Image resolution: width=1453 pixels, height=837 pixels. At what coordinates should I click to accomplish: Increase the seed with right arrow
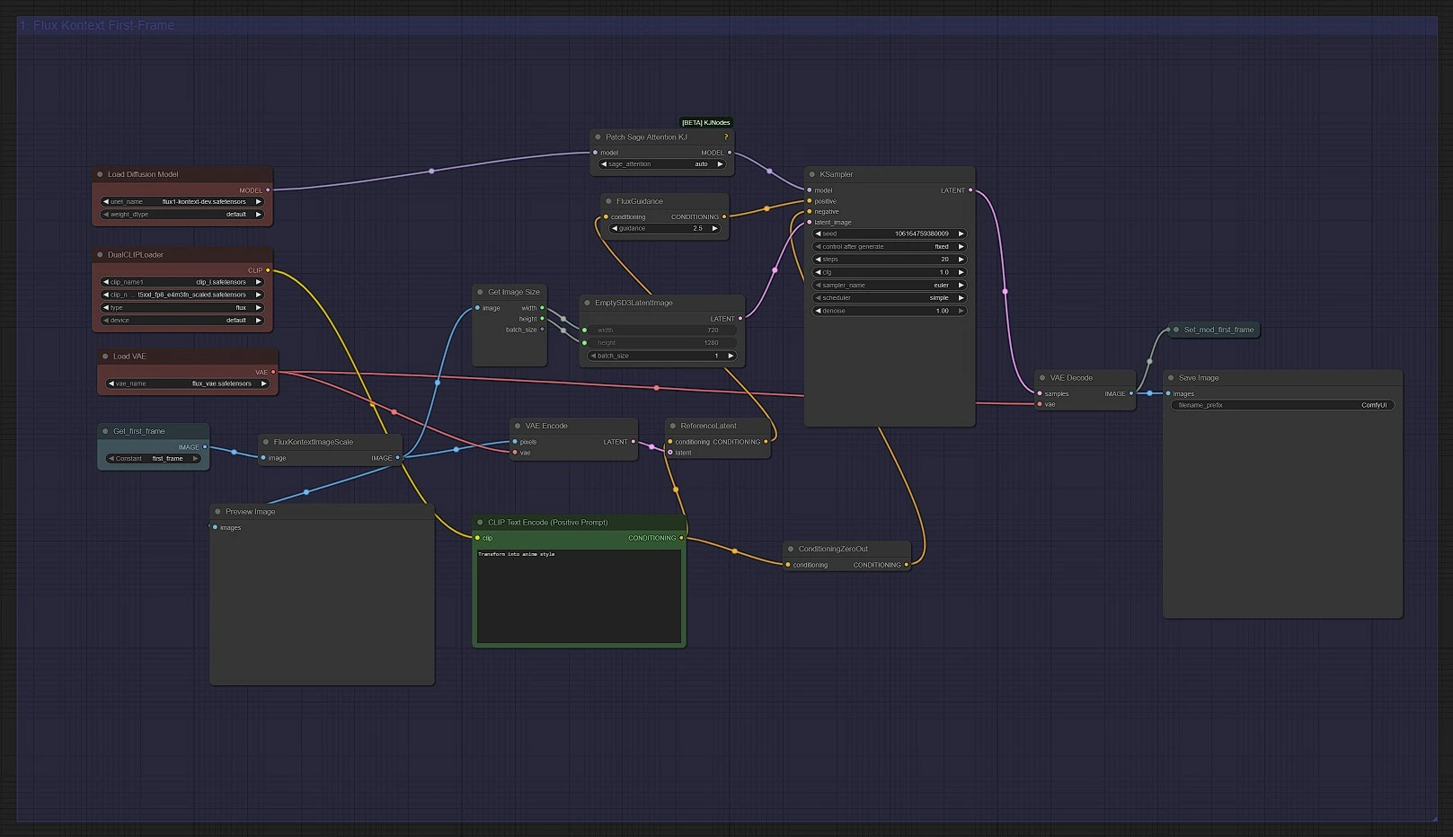pos(961,233)
